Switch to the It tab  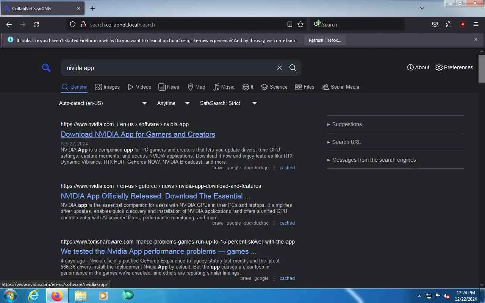248,87
